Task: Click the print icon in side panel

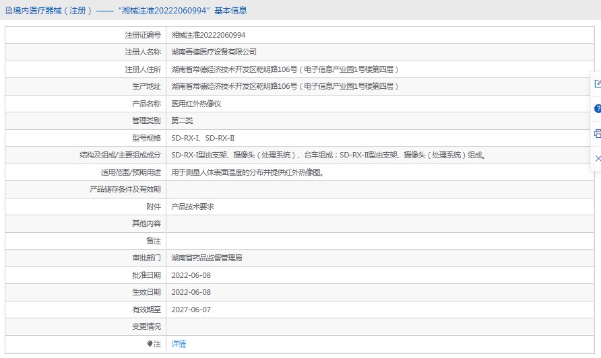Action: coord(598,134)
